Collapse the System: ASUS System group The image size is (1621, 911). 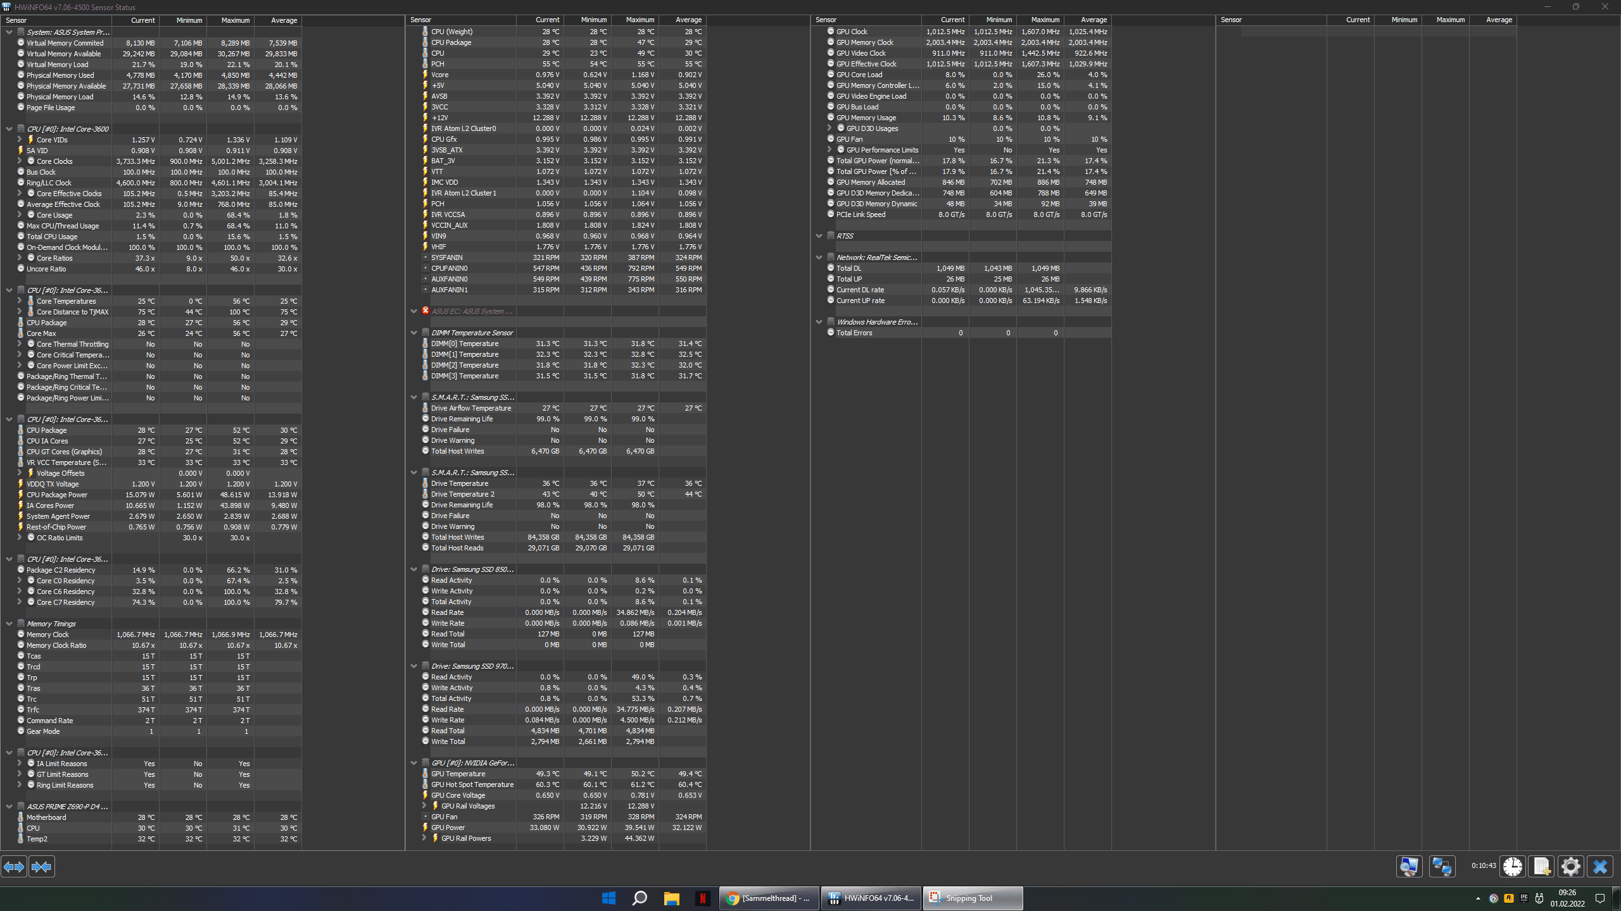(9, 32)
